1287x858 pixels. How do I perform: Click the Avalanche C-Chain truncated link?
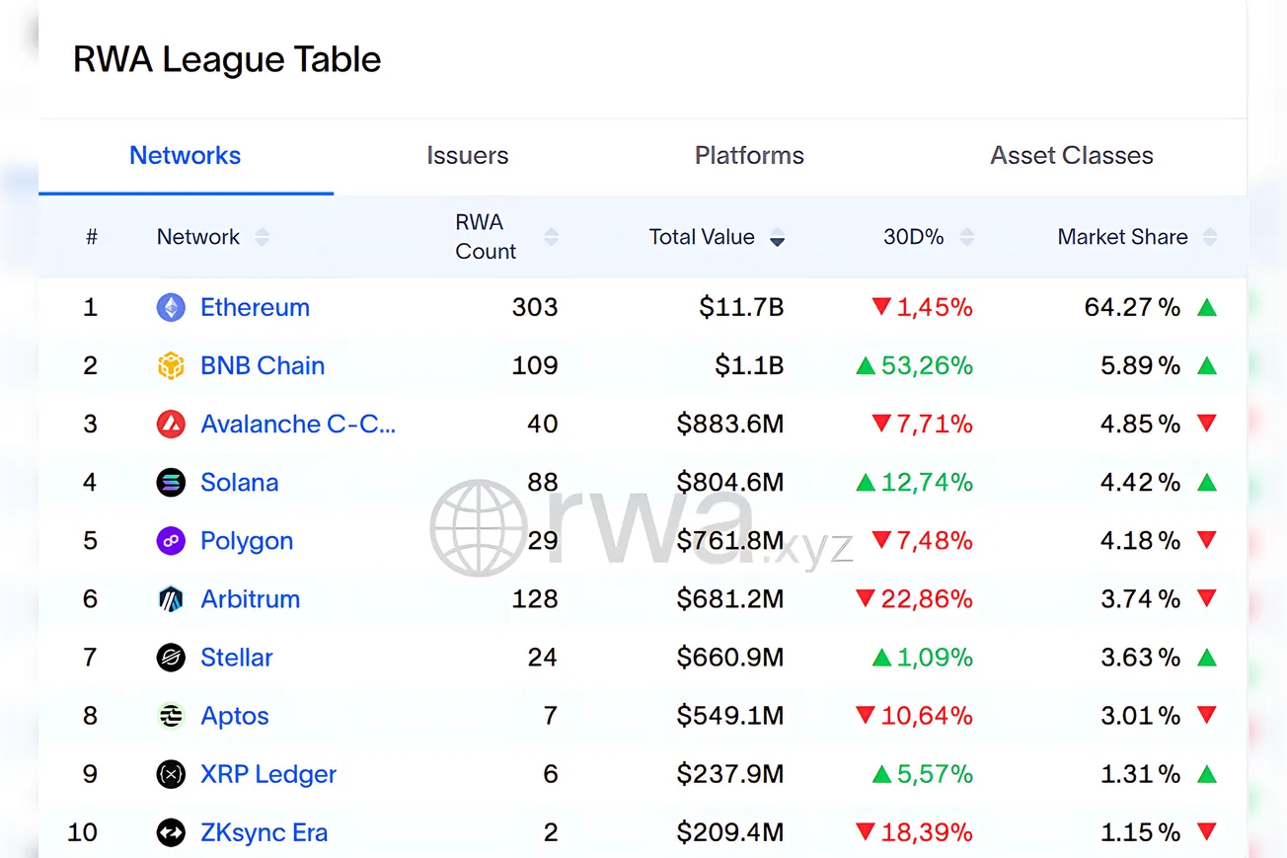297,424
